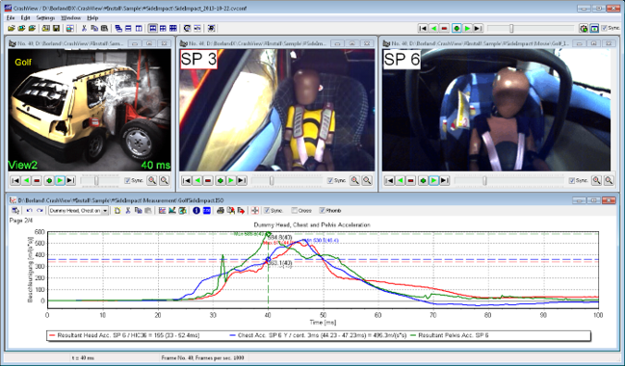The width and height of the screenshot is (625, 366).
Task: Toggle Sync checkbox in SP 6 video window
Action: (x=579, y=181)
